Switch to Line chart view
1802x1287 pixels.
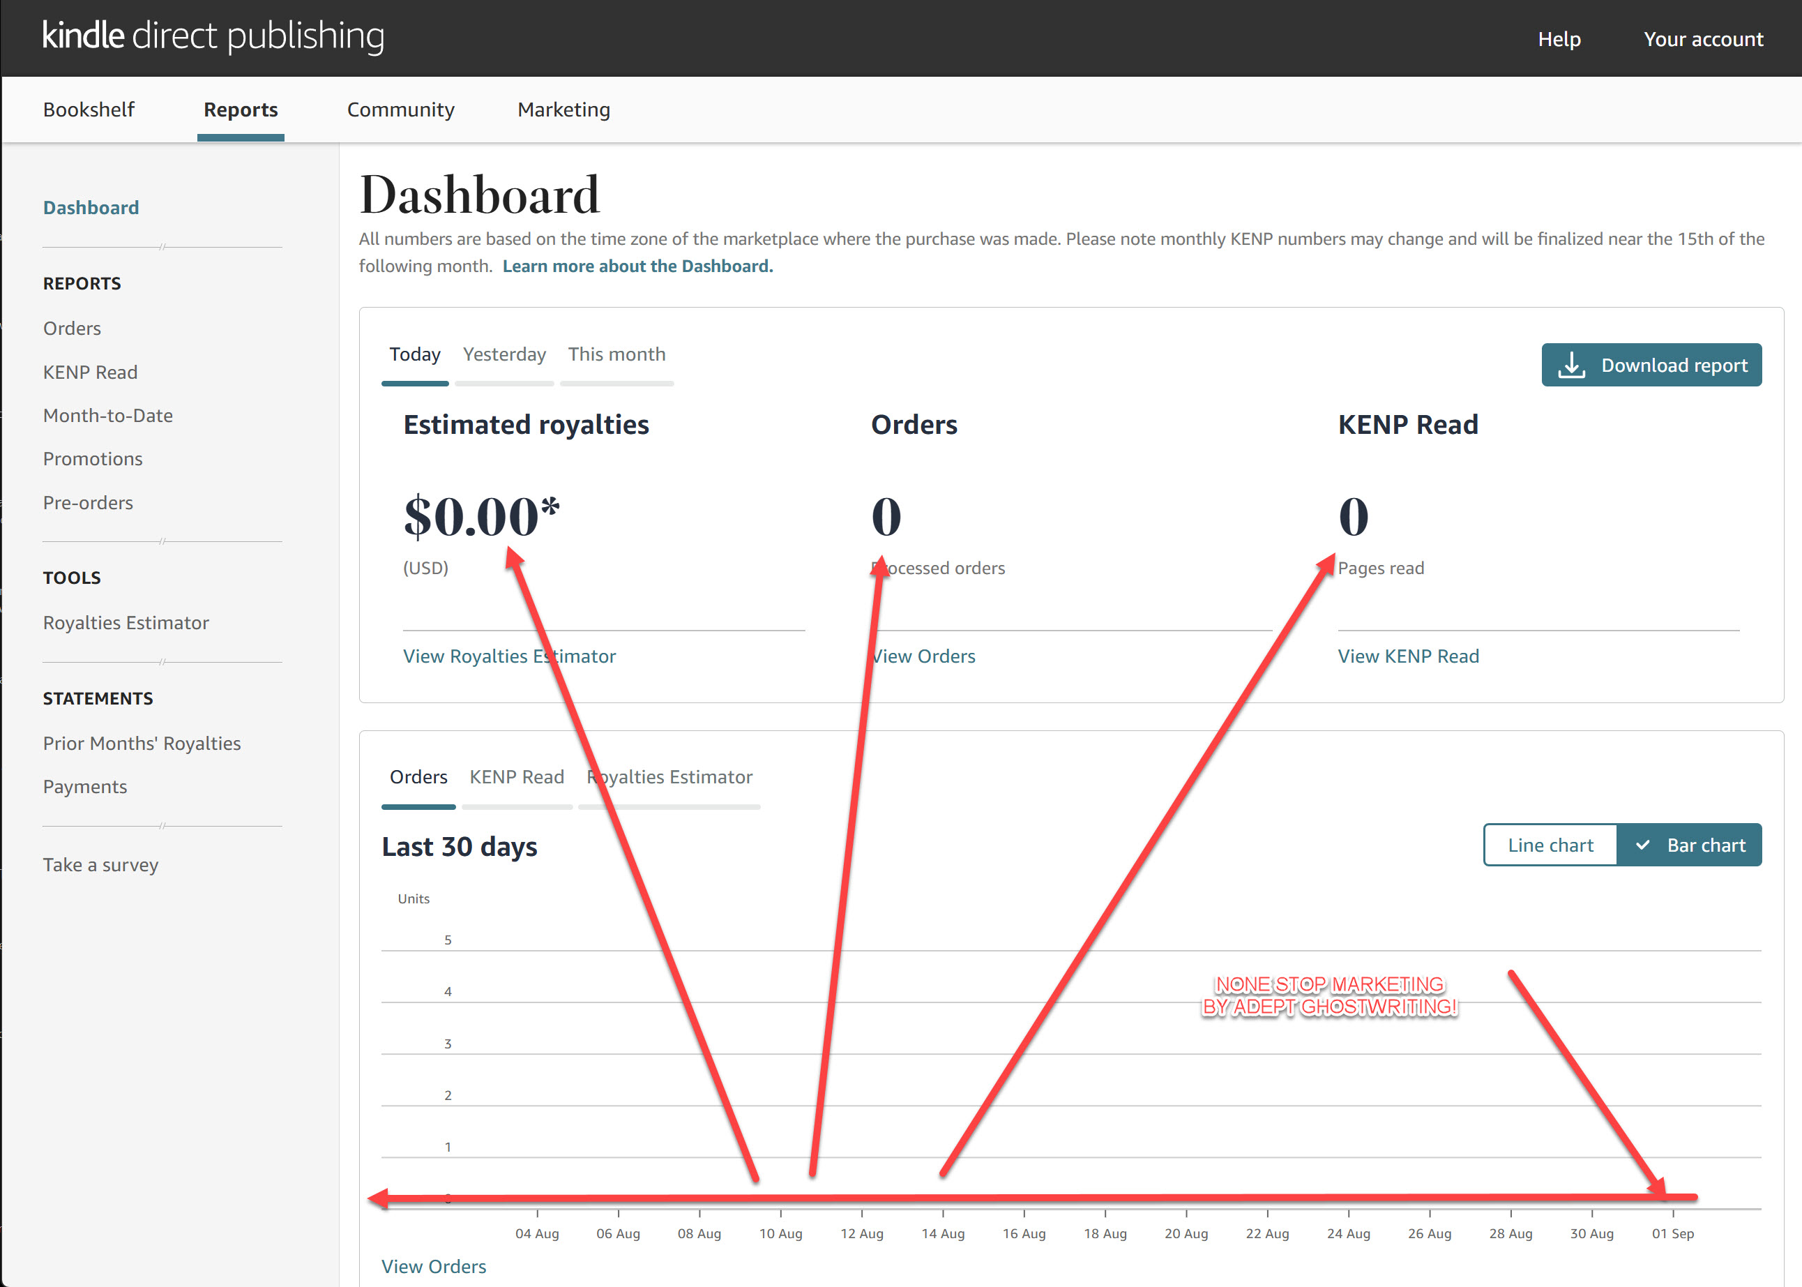coord(1550,845)
